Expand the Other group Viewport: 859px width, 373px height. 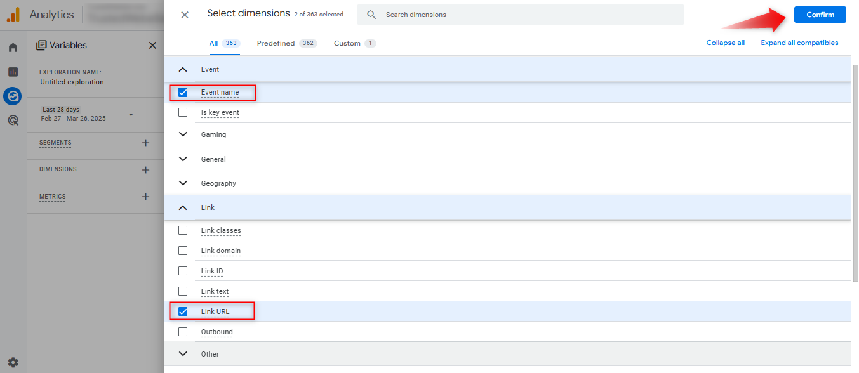pos(183,354)
